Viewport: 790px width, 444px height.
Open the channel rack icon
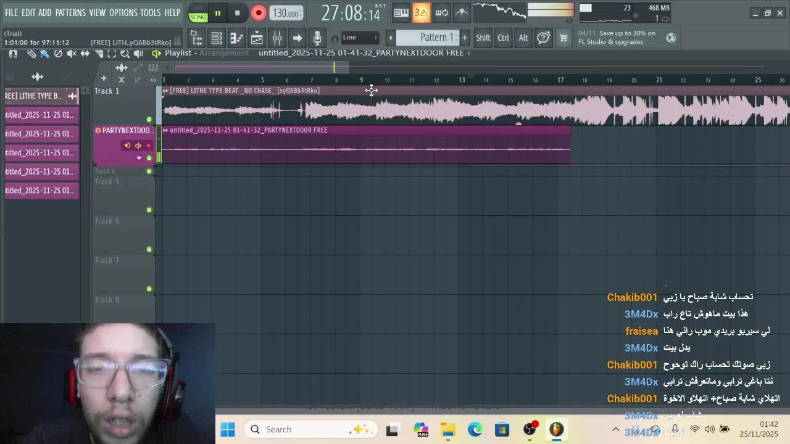[217, 38]
